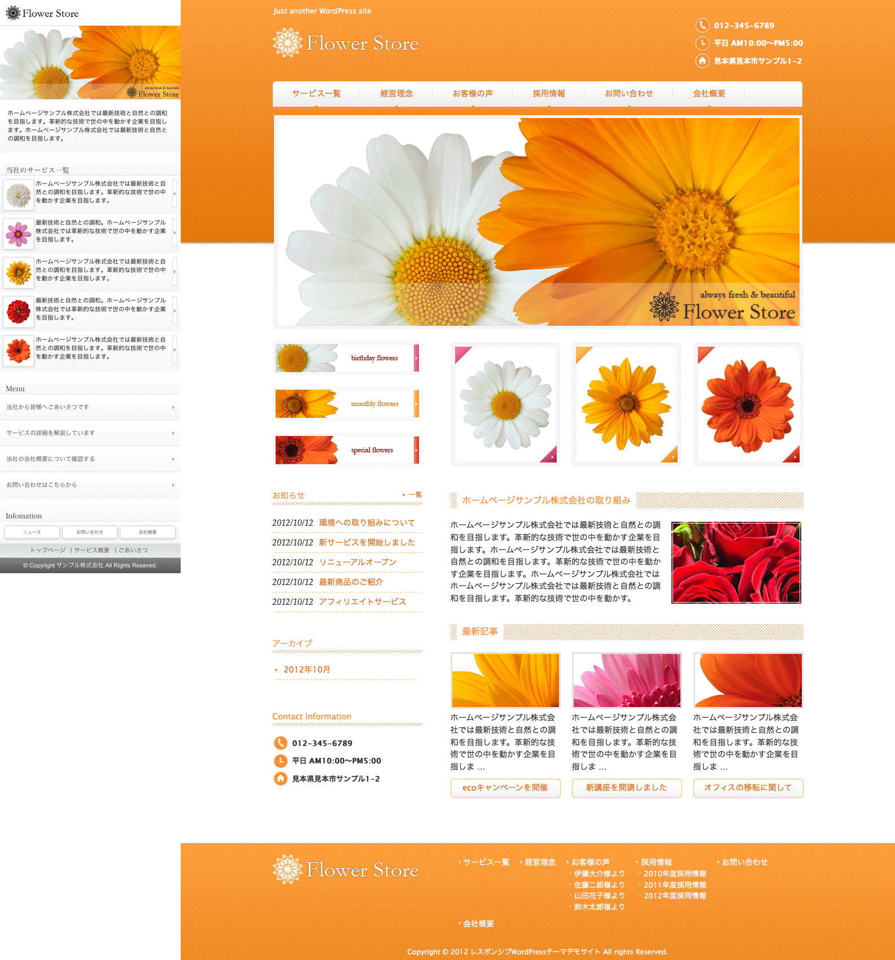
Task: Click home icon under Contact Information
Action: pyautogui.click(x=281, y=779)
